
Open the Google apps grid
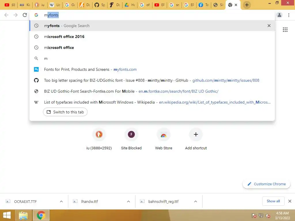tap(285, 30)
